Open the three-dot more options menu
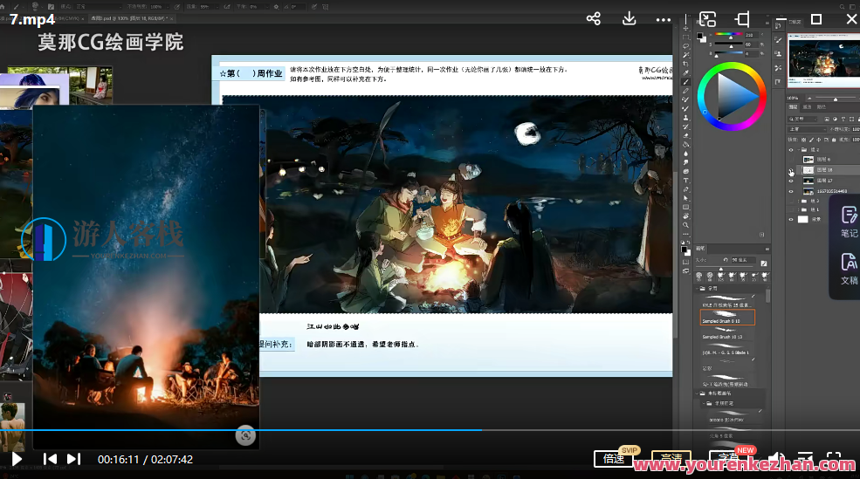This screenshot has height=479, width=860. [x=664, y=19]
